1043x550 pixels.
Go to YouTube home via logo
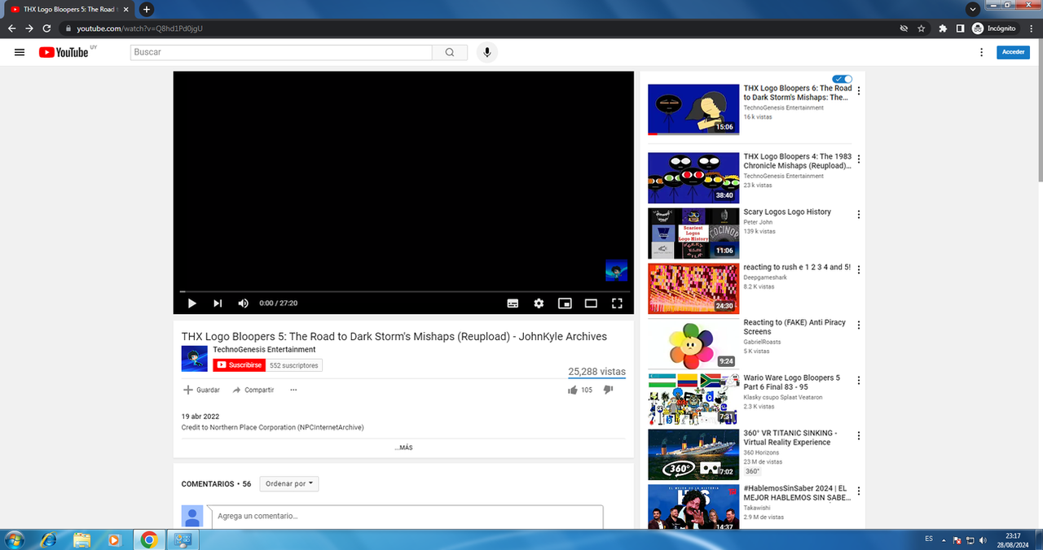[63, 52]
